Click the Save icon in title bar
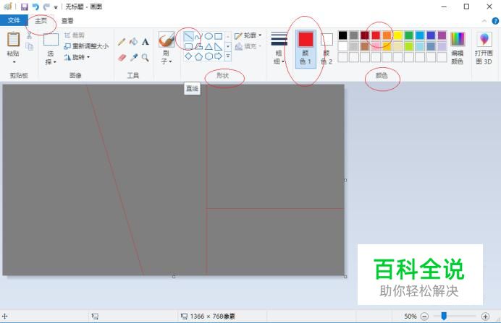 [x=25, y=7]
